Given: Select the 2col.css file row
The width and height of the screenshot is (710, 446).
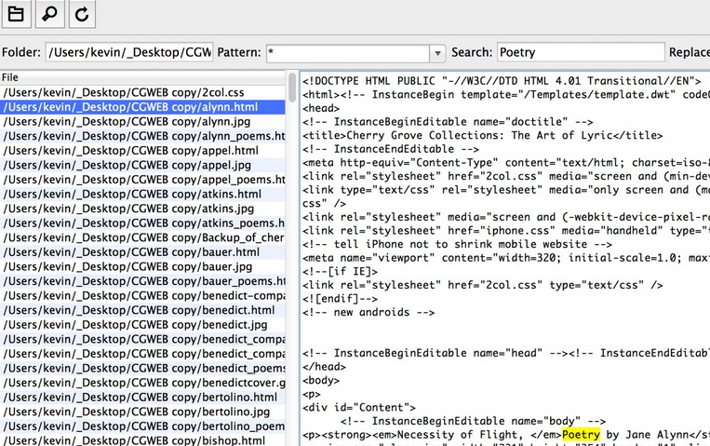Looking at the screenshot, I should 142,92.
